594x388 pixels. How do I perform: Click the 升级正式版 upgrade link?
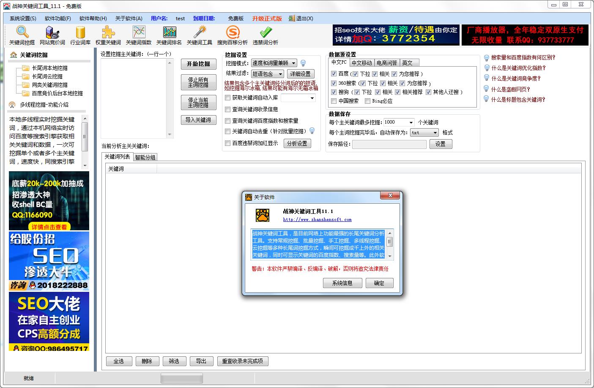pos(267,19)
